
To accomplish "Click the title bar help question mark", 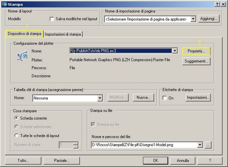I will pos(217,4).
